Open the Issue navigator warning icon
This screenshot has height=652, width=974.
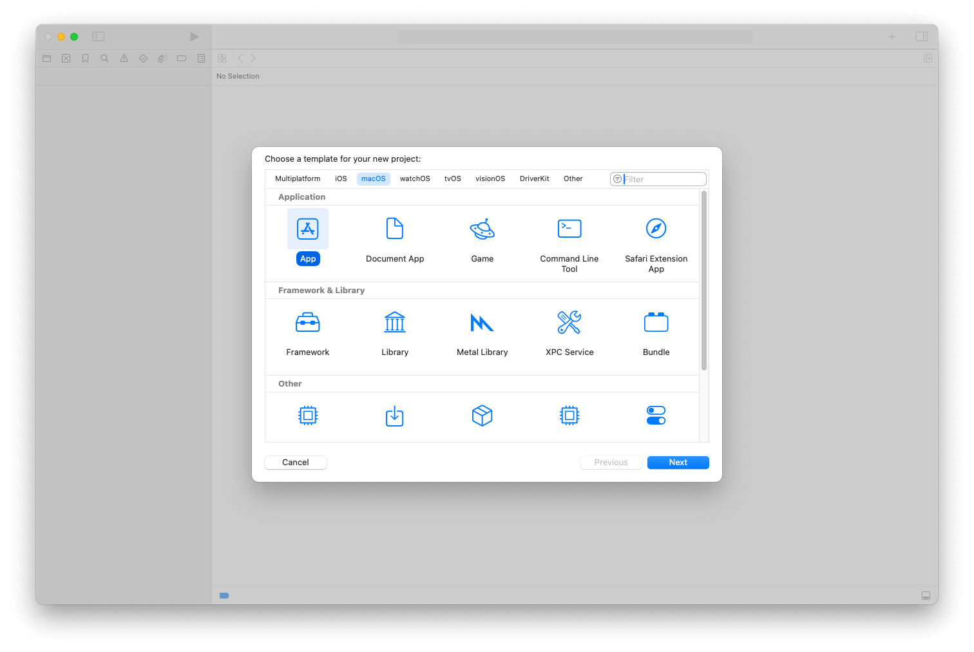tap(124, 58)
